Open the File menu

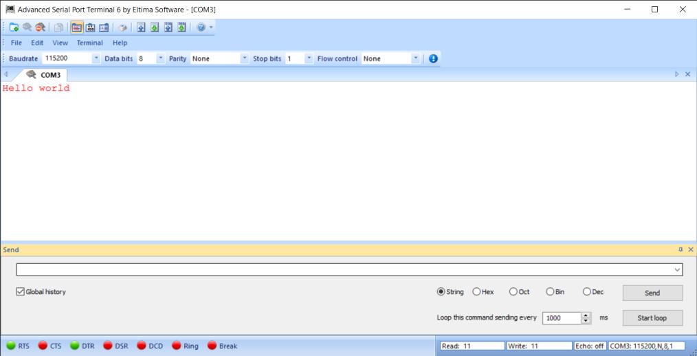click(x=16, y=43)
